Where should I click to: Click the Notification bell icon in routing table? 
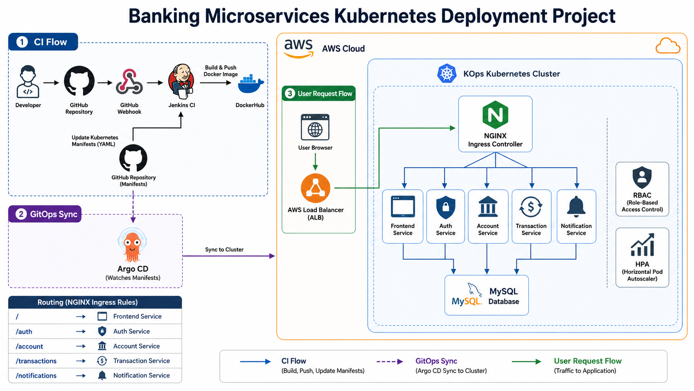102,375
